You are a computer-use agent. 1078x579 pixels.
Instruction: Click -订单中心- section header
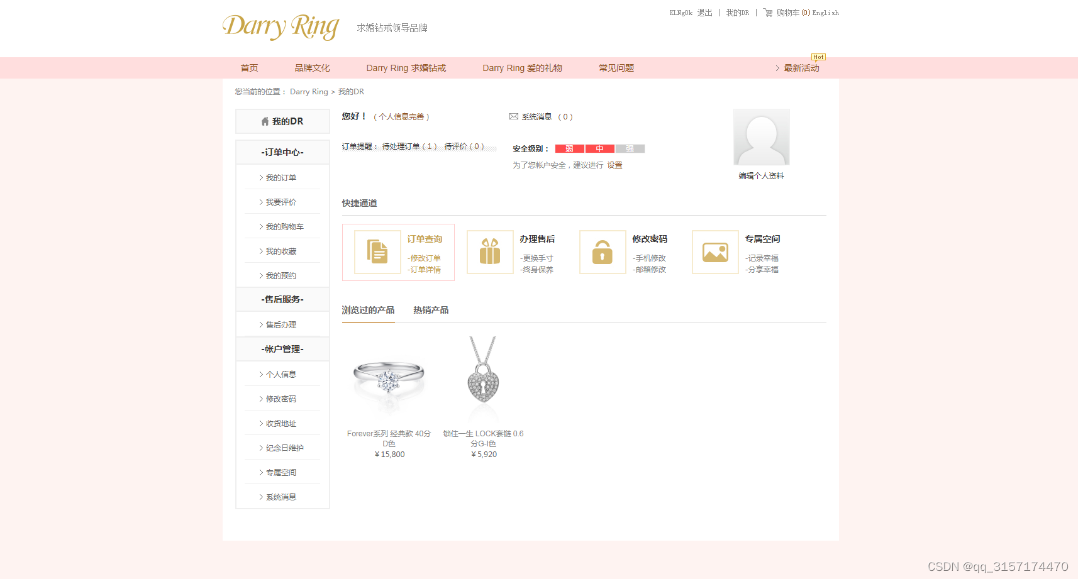click(282, 152)
